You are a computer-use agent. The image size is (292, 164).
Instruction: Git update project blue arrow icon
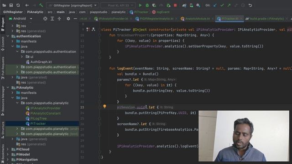pos(215,5)
